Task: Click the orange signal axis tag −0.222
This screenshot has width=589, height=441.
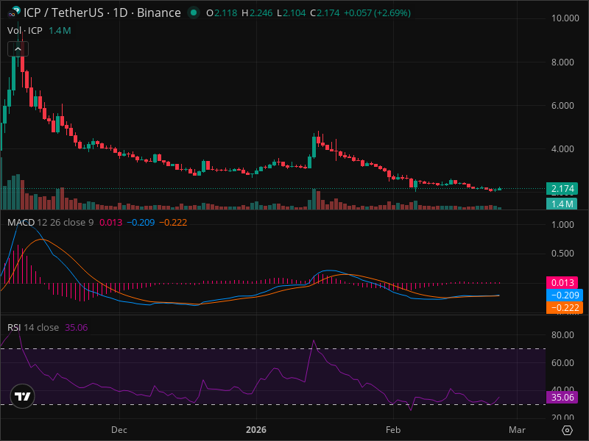Action: pyautogui.click(x=565, y=307)
